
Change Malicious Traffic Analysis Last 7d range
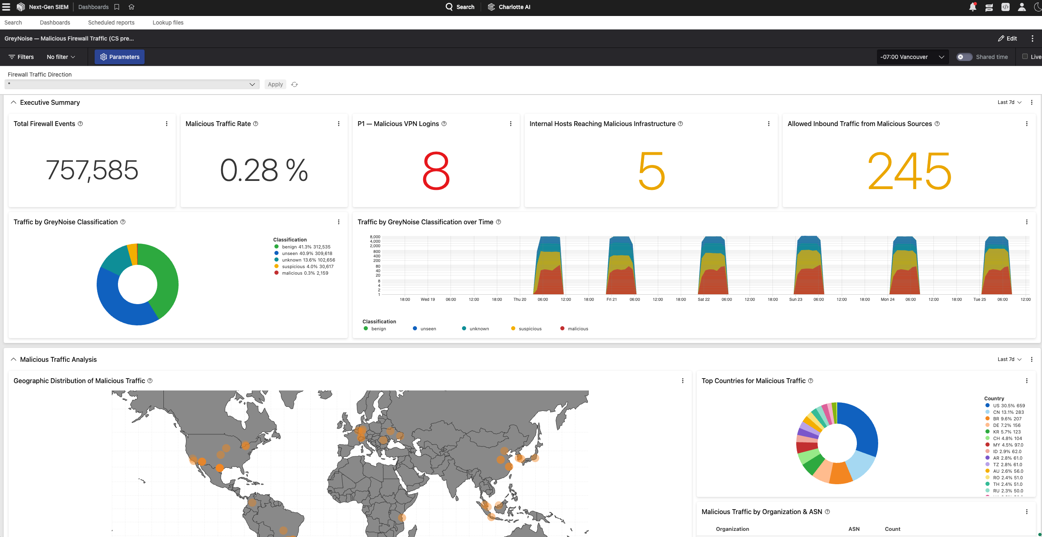pyautogui.click(x=1009, y=359)
